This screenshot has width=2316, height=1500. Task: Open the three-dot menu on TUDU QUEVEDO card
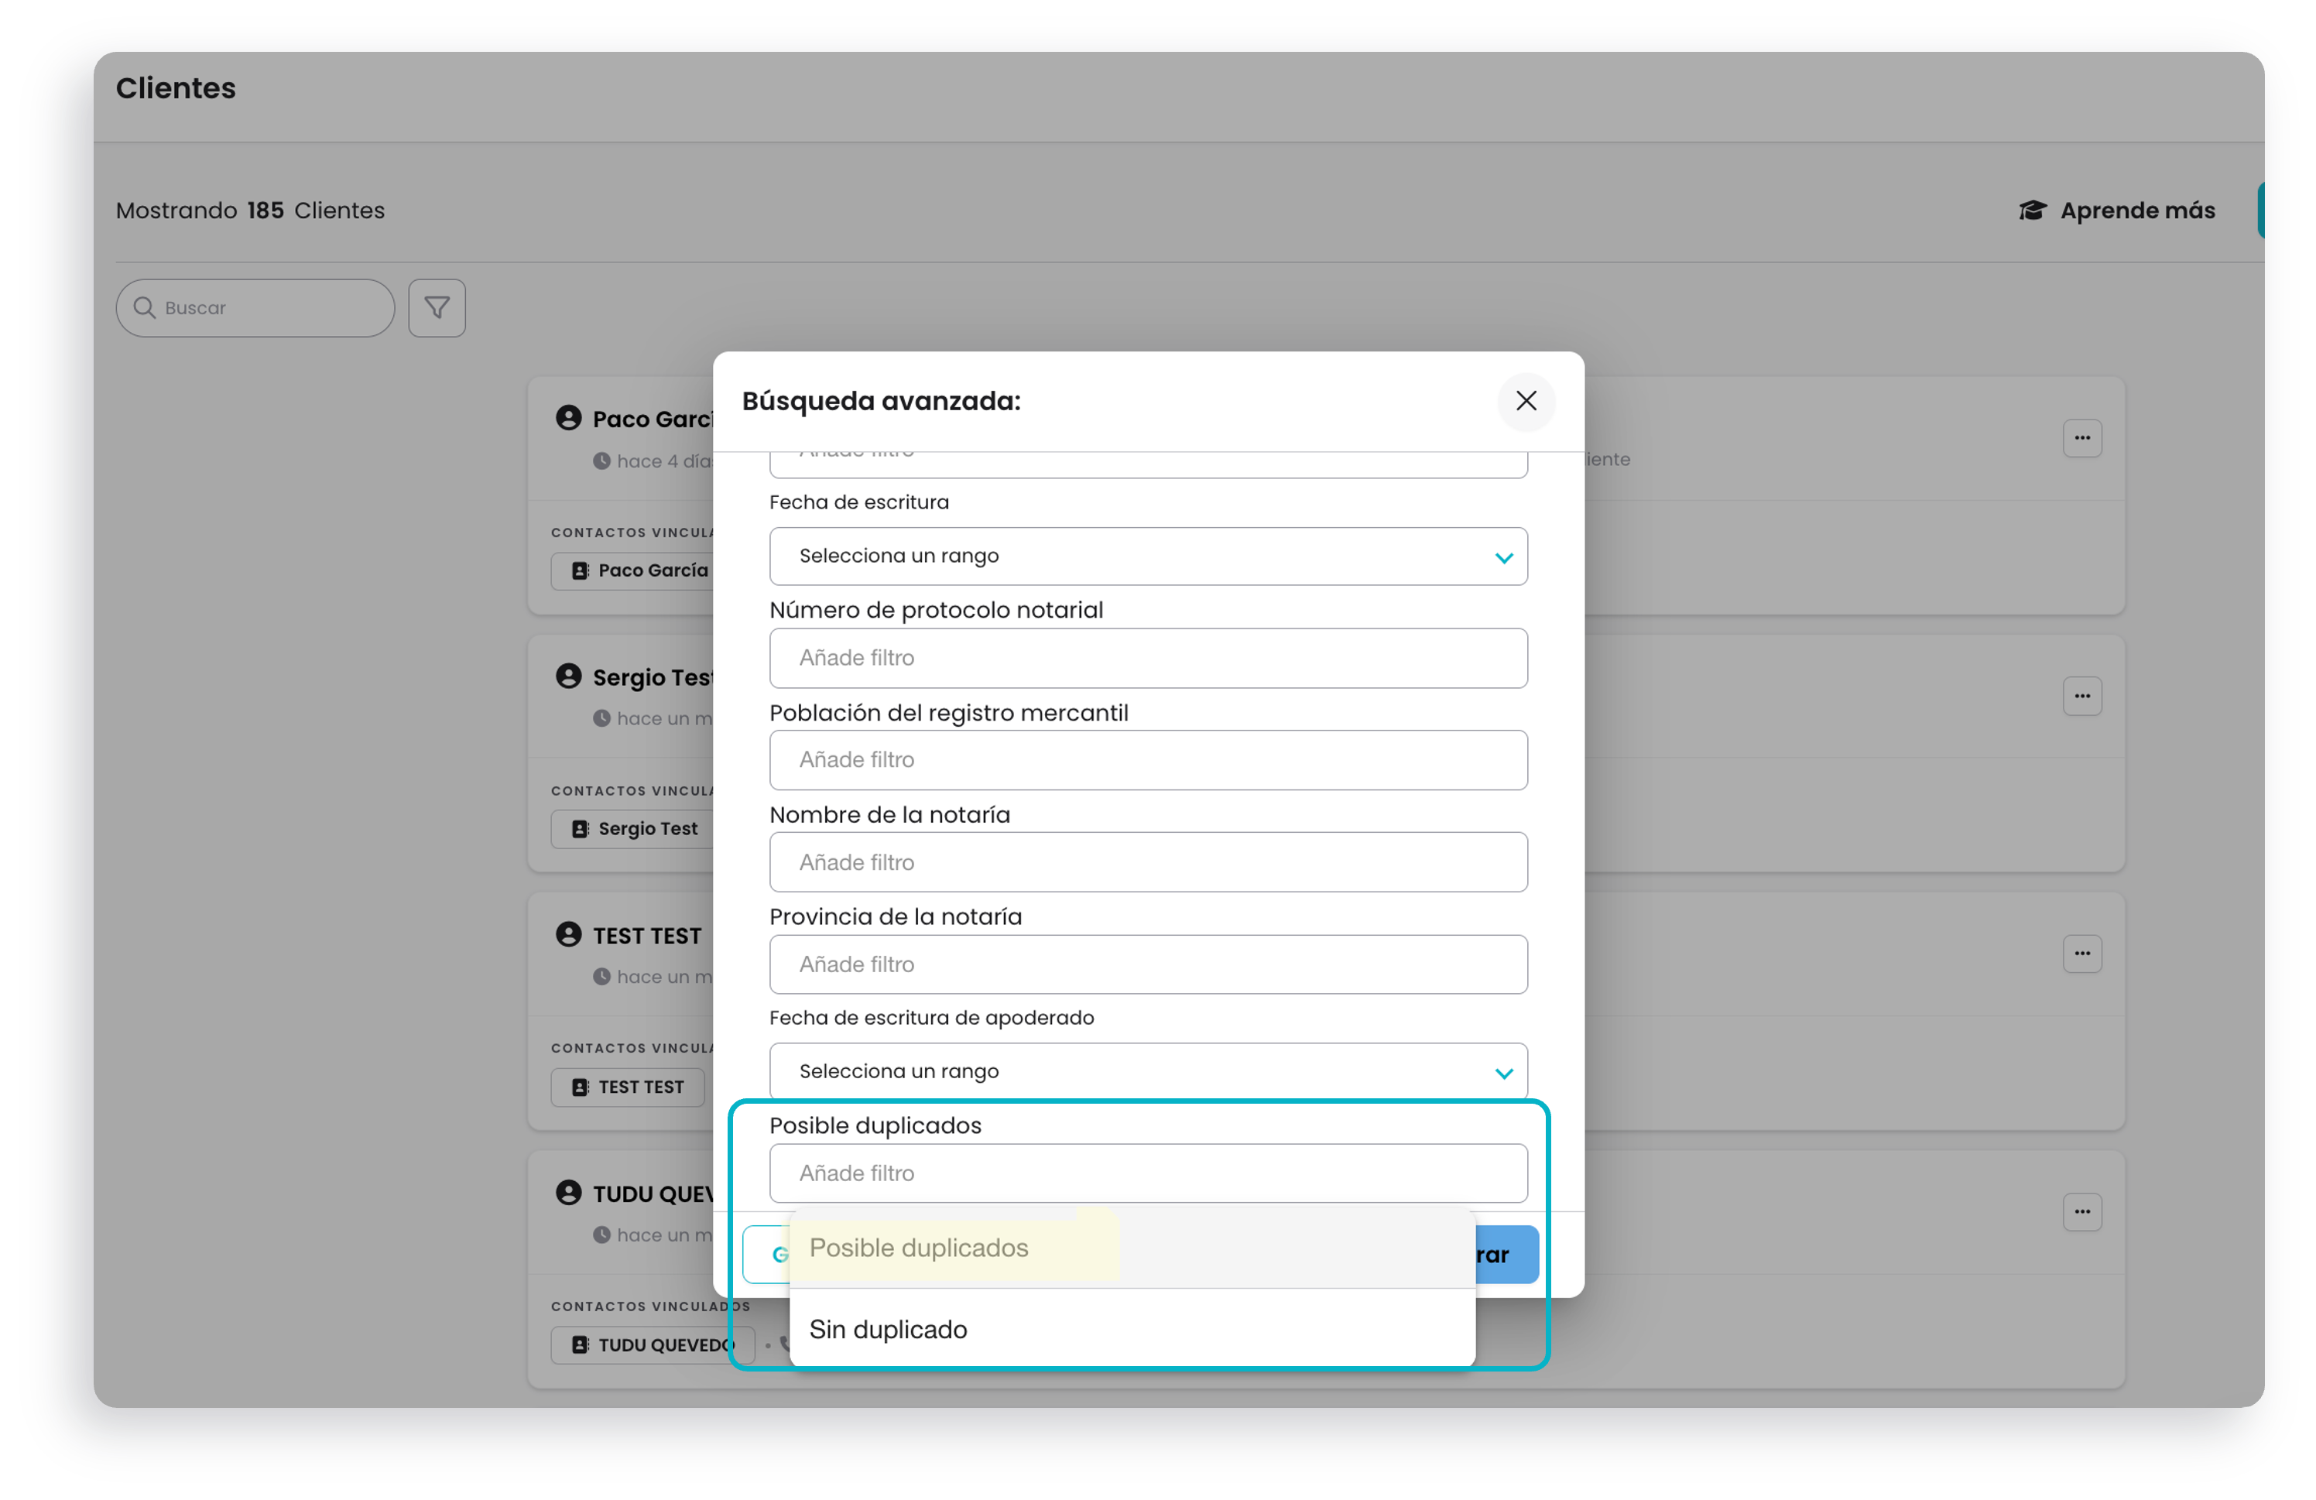(x=2082, y=1212)
